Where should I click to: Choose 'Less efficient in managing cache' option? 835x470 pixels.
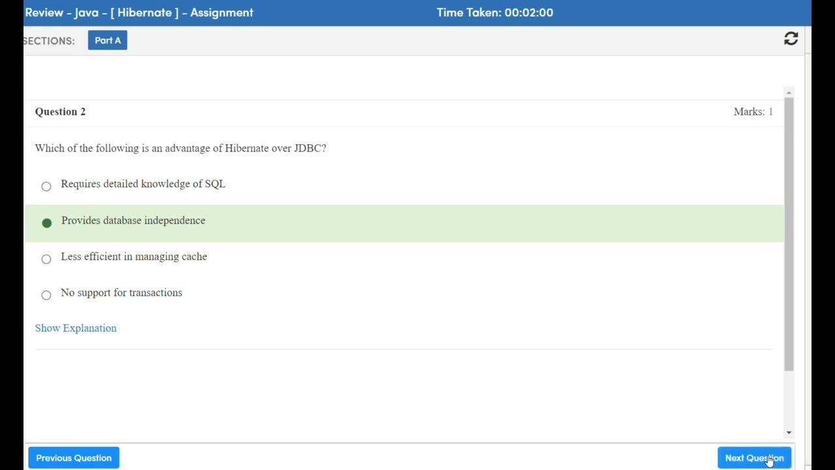click(x=46, y=258)
